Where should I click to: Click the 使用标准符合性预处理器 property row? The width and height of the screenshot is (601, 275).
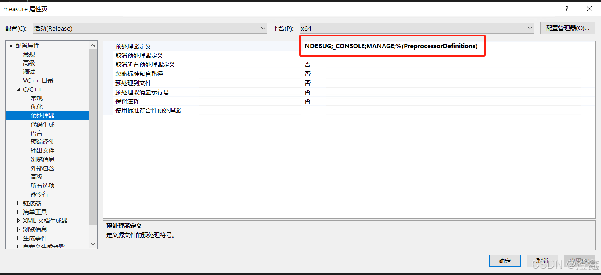(x=349, y=110)
